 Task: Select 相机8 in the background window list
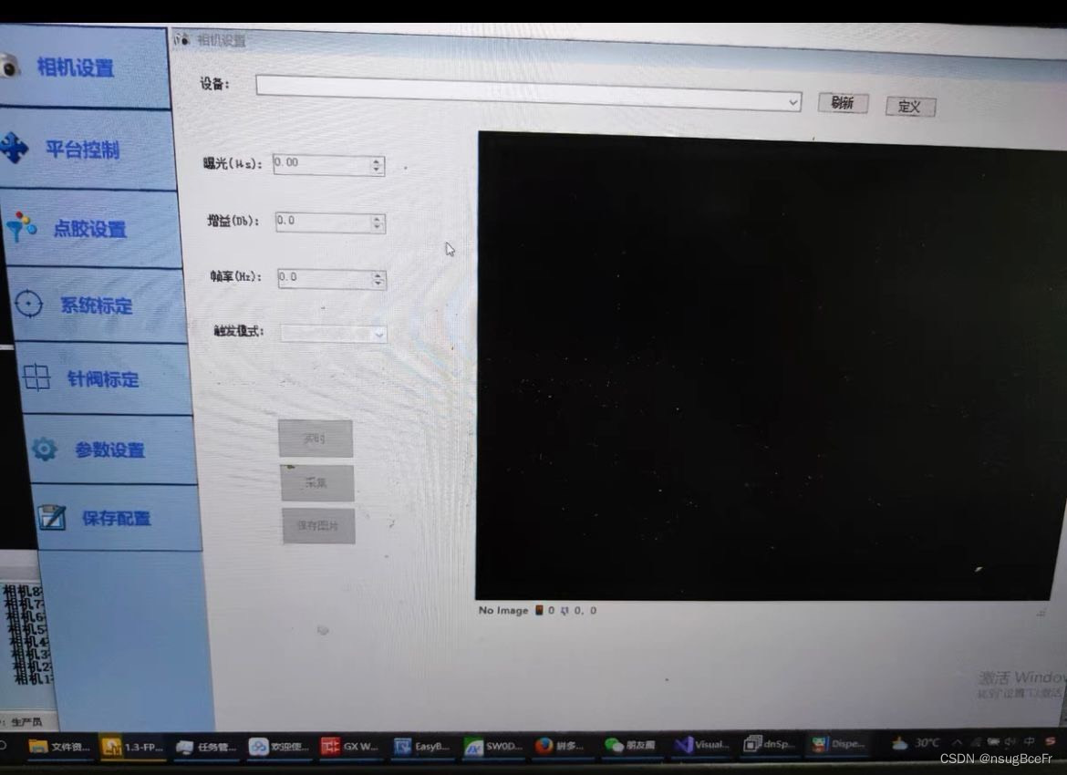[23, 591]
